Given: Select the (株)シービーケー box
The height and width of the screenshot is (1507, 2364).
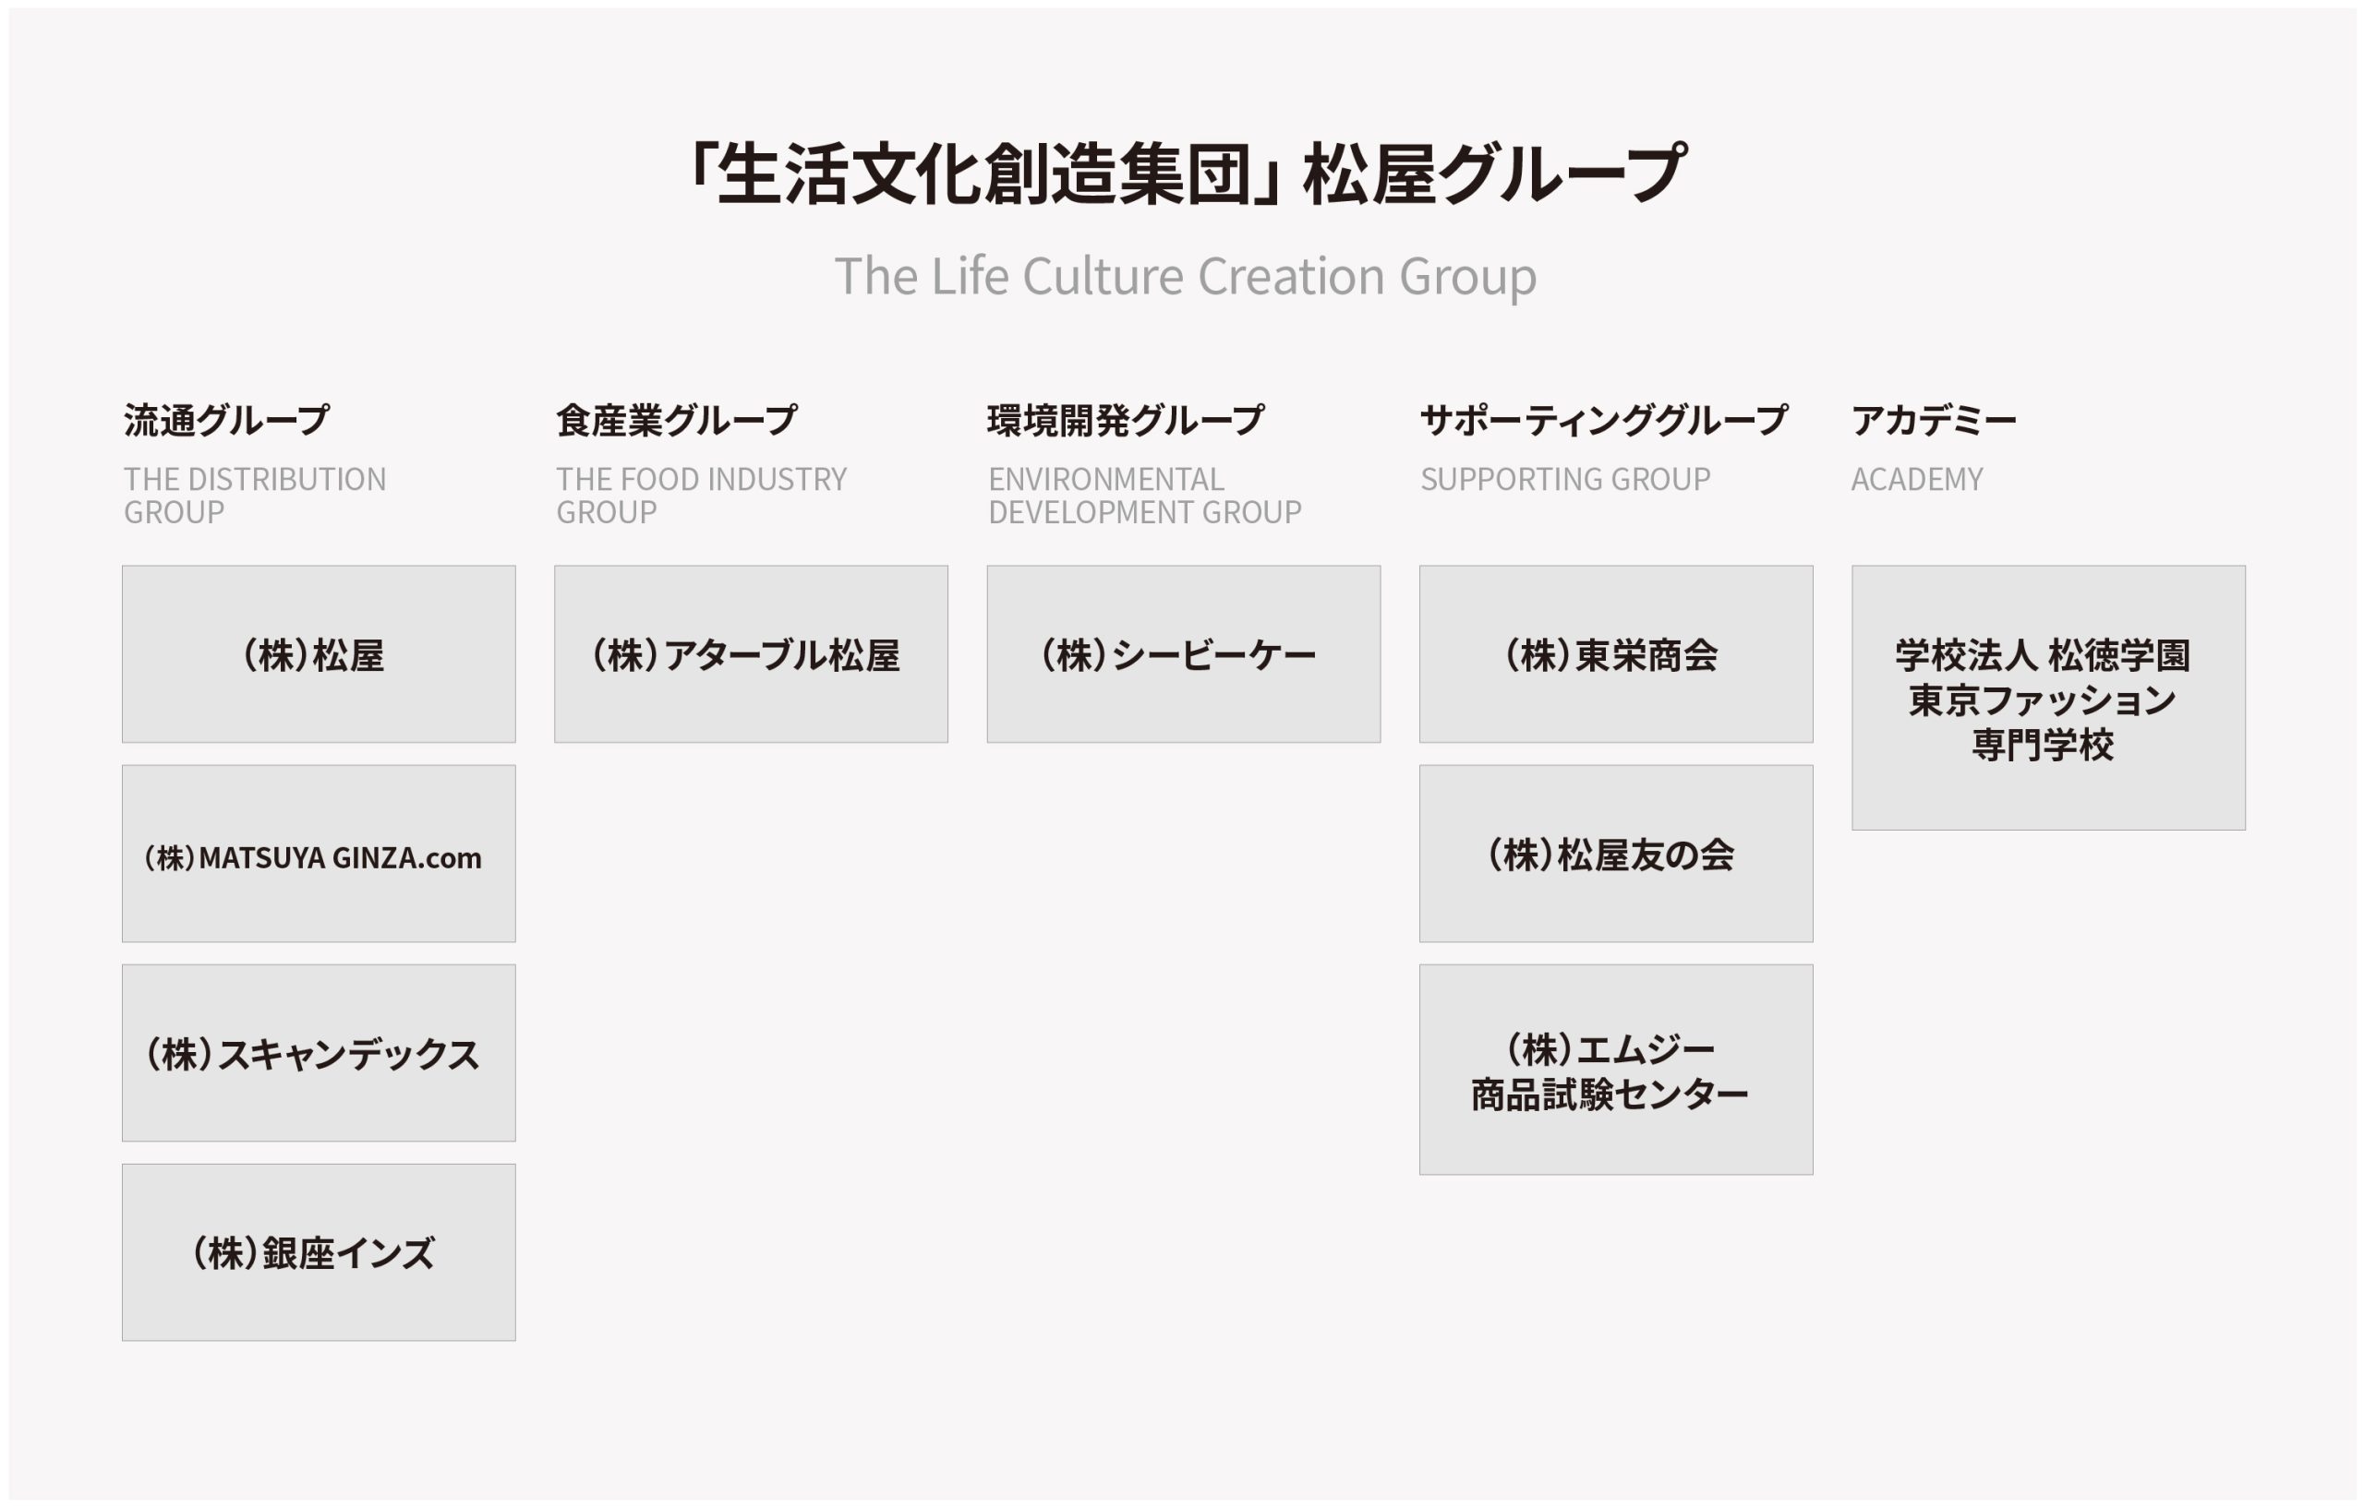Looking at the screenshot, I should (1183, 653).
